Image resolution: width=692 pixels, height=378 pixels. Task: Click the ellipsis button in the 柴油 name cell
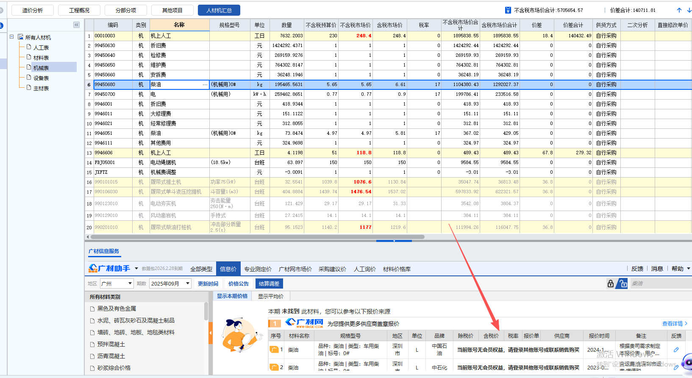click(205, 85)
